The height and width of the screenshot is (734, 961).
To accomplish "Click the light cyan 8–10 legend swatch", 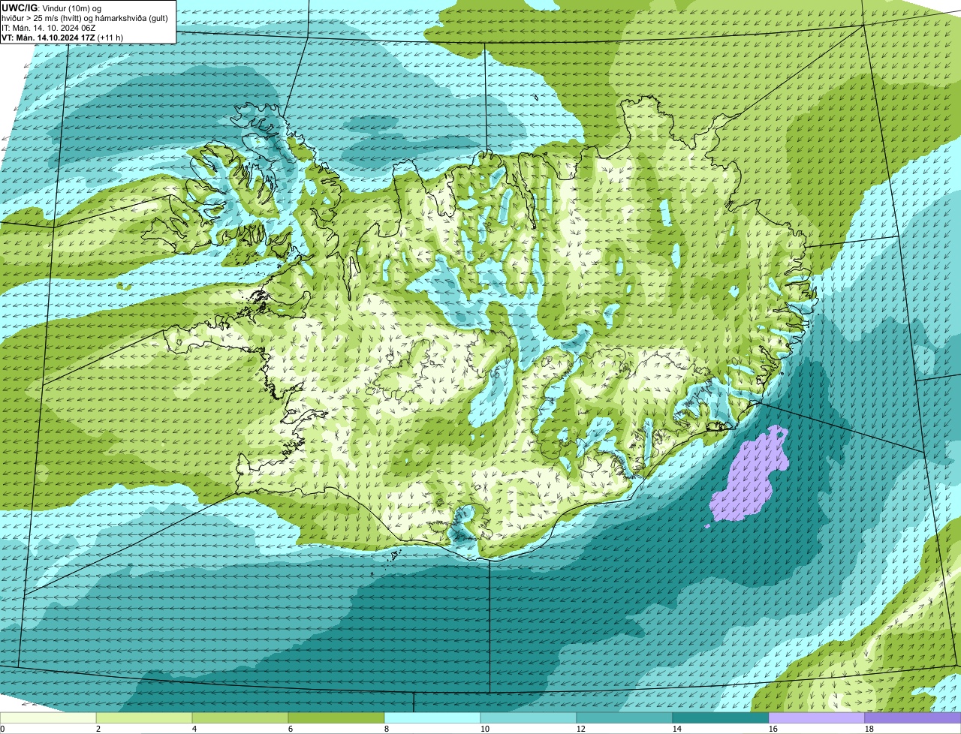I will (x=432, y=718).
